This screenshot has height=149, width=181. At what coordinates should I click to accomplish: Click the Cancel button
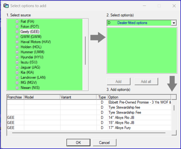coord(104,142)
